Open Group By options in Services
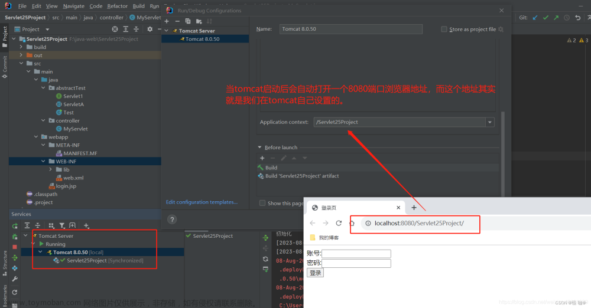This screenshot has height=308, width=591. pyautogui.click(x=51, y=225)
